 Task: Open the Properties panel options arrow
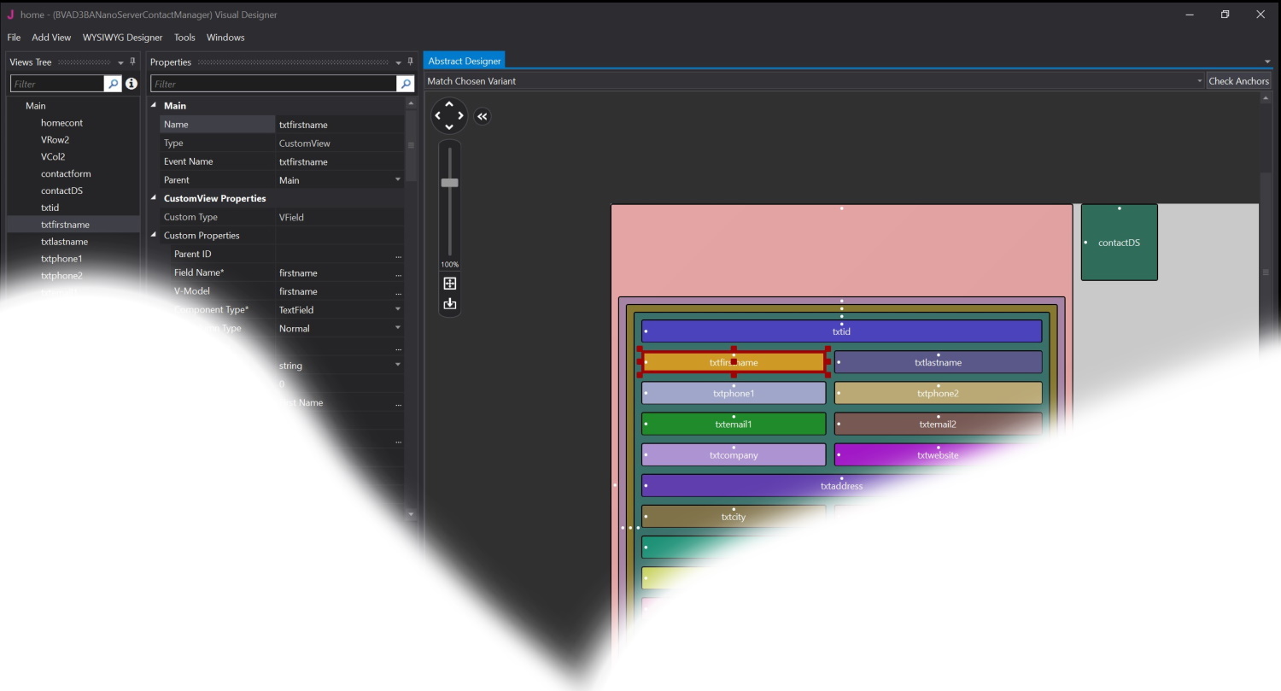point(398,62)
